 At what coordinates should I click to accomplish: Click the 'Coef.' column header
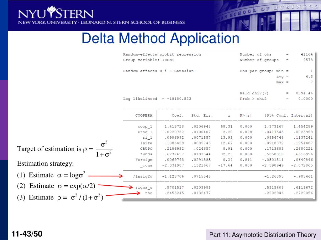point(177,116)
